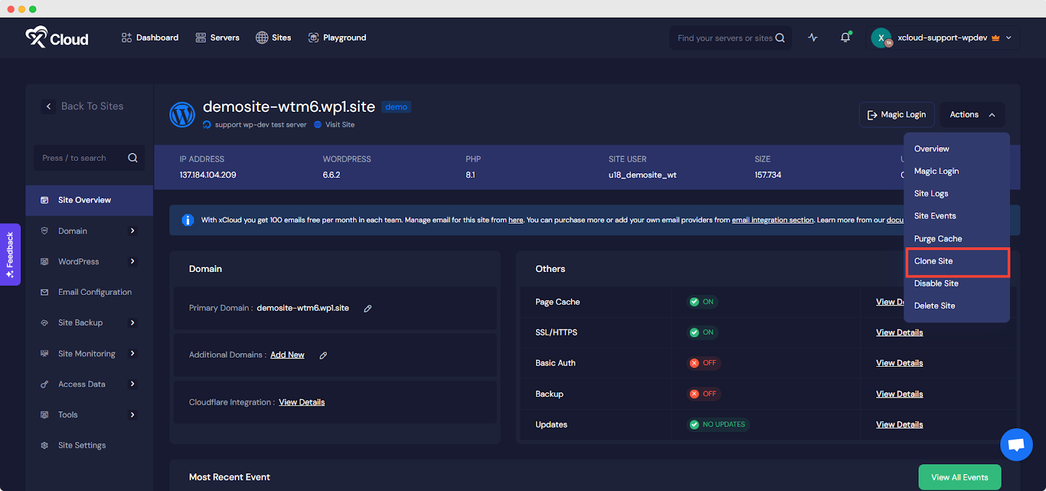Focus the Press / to search field
Image resolution: width=1046 pixels, height=491 pixels.
(89, 158)
